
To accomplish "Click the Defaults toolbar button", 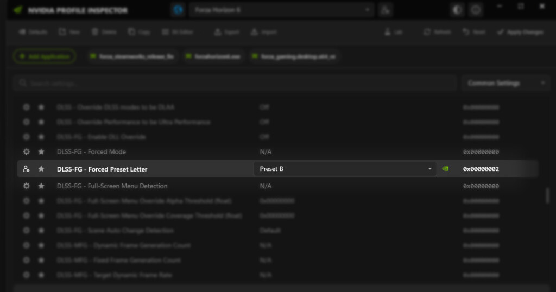I will click(x=33, y=32).
